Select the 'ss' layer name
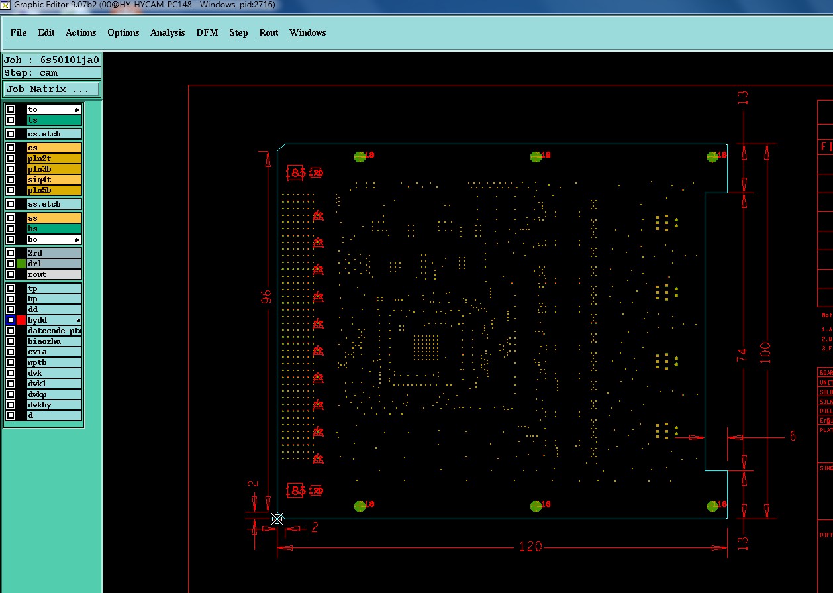This screenshot has height=593, width=833. click(54, 218)
